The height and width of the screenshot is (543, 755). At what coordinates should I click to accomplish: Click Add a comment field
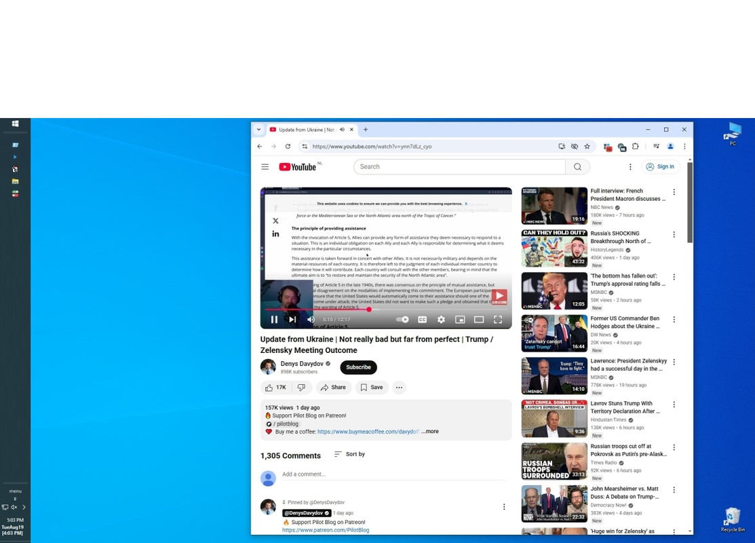coord(394,474)
